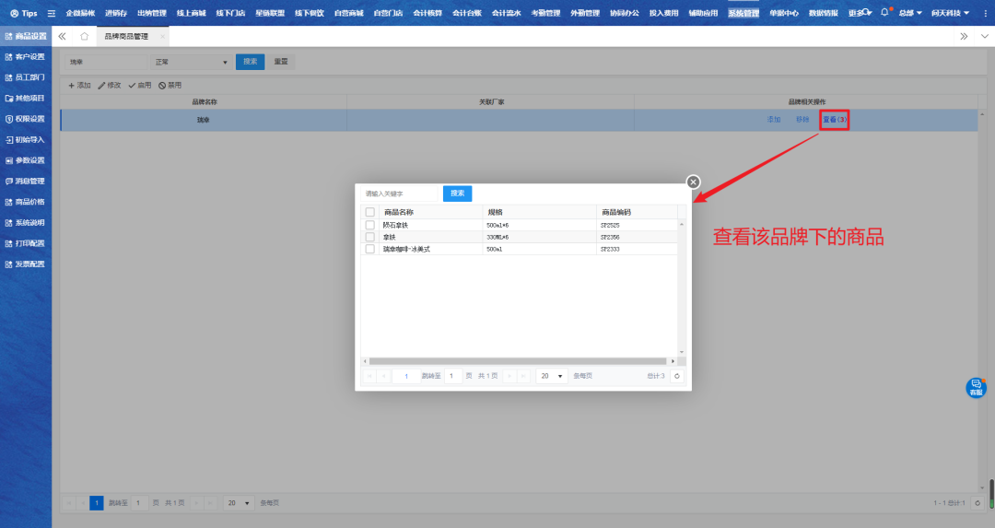The width and height of the screenshot is (995, 528).
Task: Click the refresh icon in popup footer
Action: pyautogui.click(x=677, y=376)
